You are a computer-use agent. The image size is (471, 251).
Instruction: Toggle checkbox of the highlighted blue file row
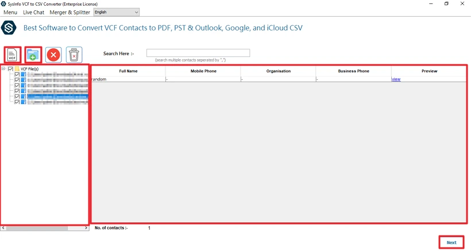17,96
